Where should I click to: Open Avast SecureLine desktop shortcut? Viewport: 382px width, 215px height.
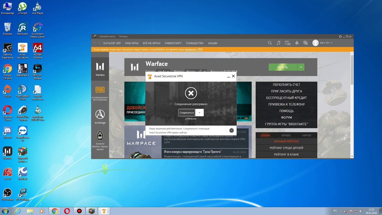pyautogui.click(x=23, y=51)
